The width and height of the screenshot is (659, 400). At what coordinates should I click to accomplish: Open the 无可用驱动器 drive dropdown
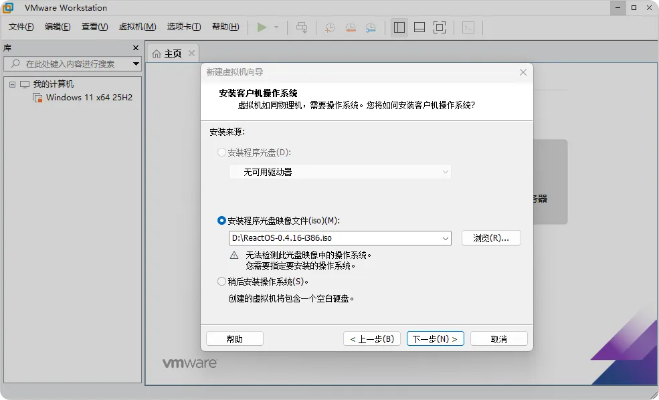pyautogui.click(x=340, y=172)
